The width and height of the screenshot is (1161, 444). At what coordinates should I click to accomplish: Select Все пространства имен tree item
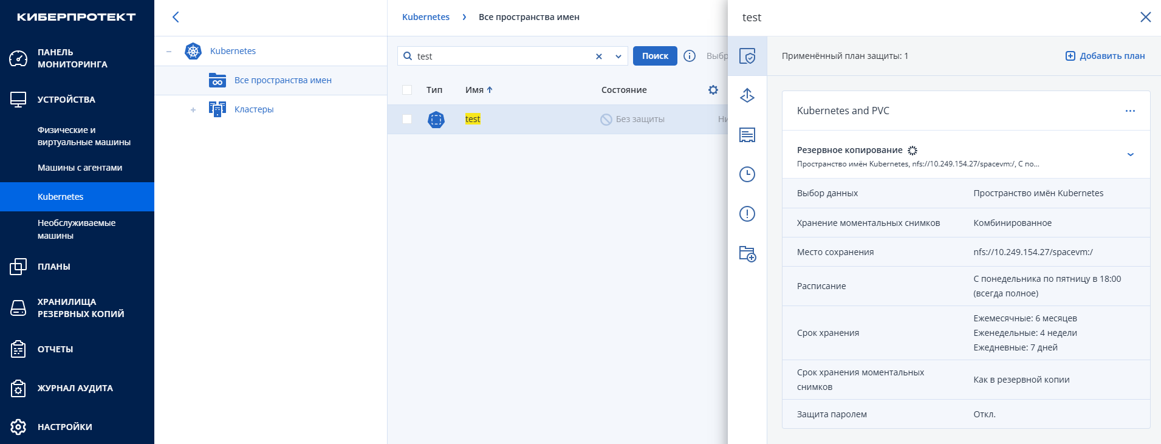pyautogui.click(x=283, y=80)
